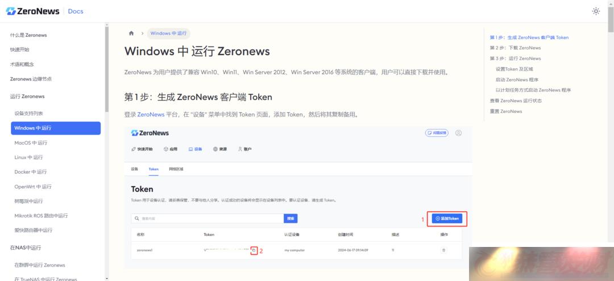Open 设备支持列表 in sidebar
Viewport: 614px width, 281px height.
(x=28, y=114)
